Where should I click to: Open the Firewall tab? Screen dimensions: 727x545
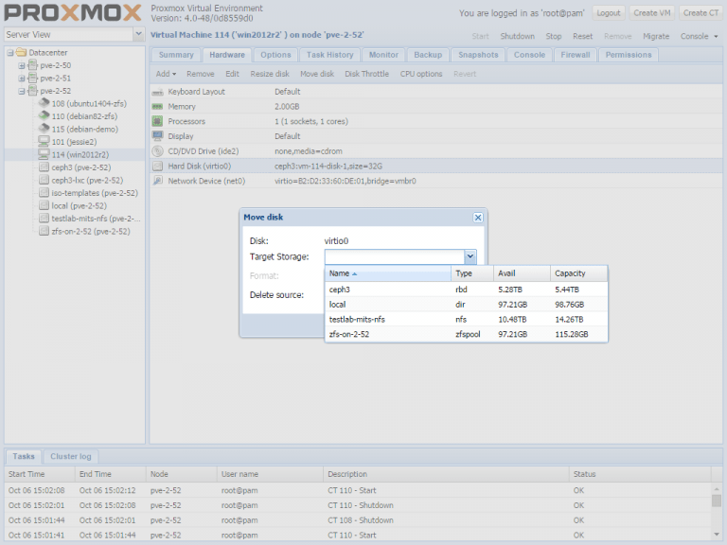point(576,55)
